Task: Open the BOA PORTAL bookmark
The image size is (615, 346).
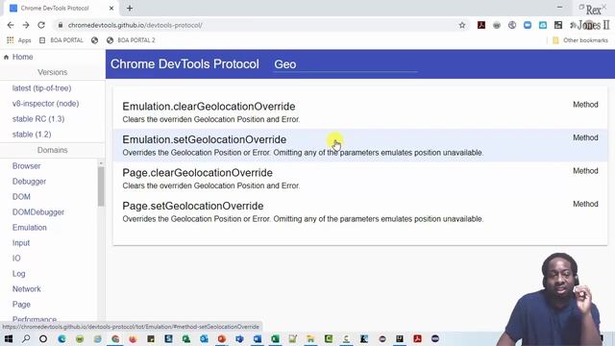Action: [x=61, y=40]
